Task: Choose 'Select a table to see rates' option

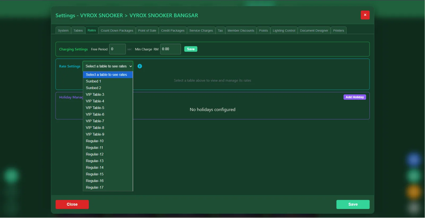Action: pyautogui.click(x=108, y=75)
